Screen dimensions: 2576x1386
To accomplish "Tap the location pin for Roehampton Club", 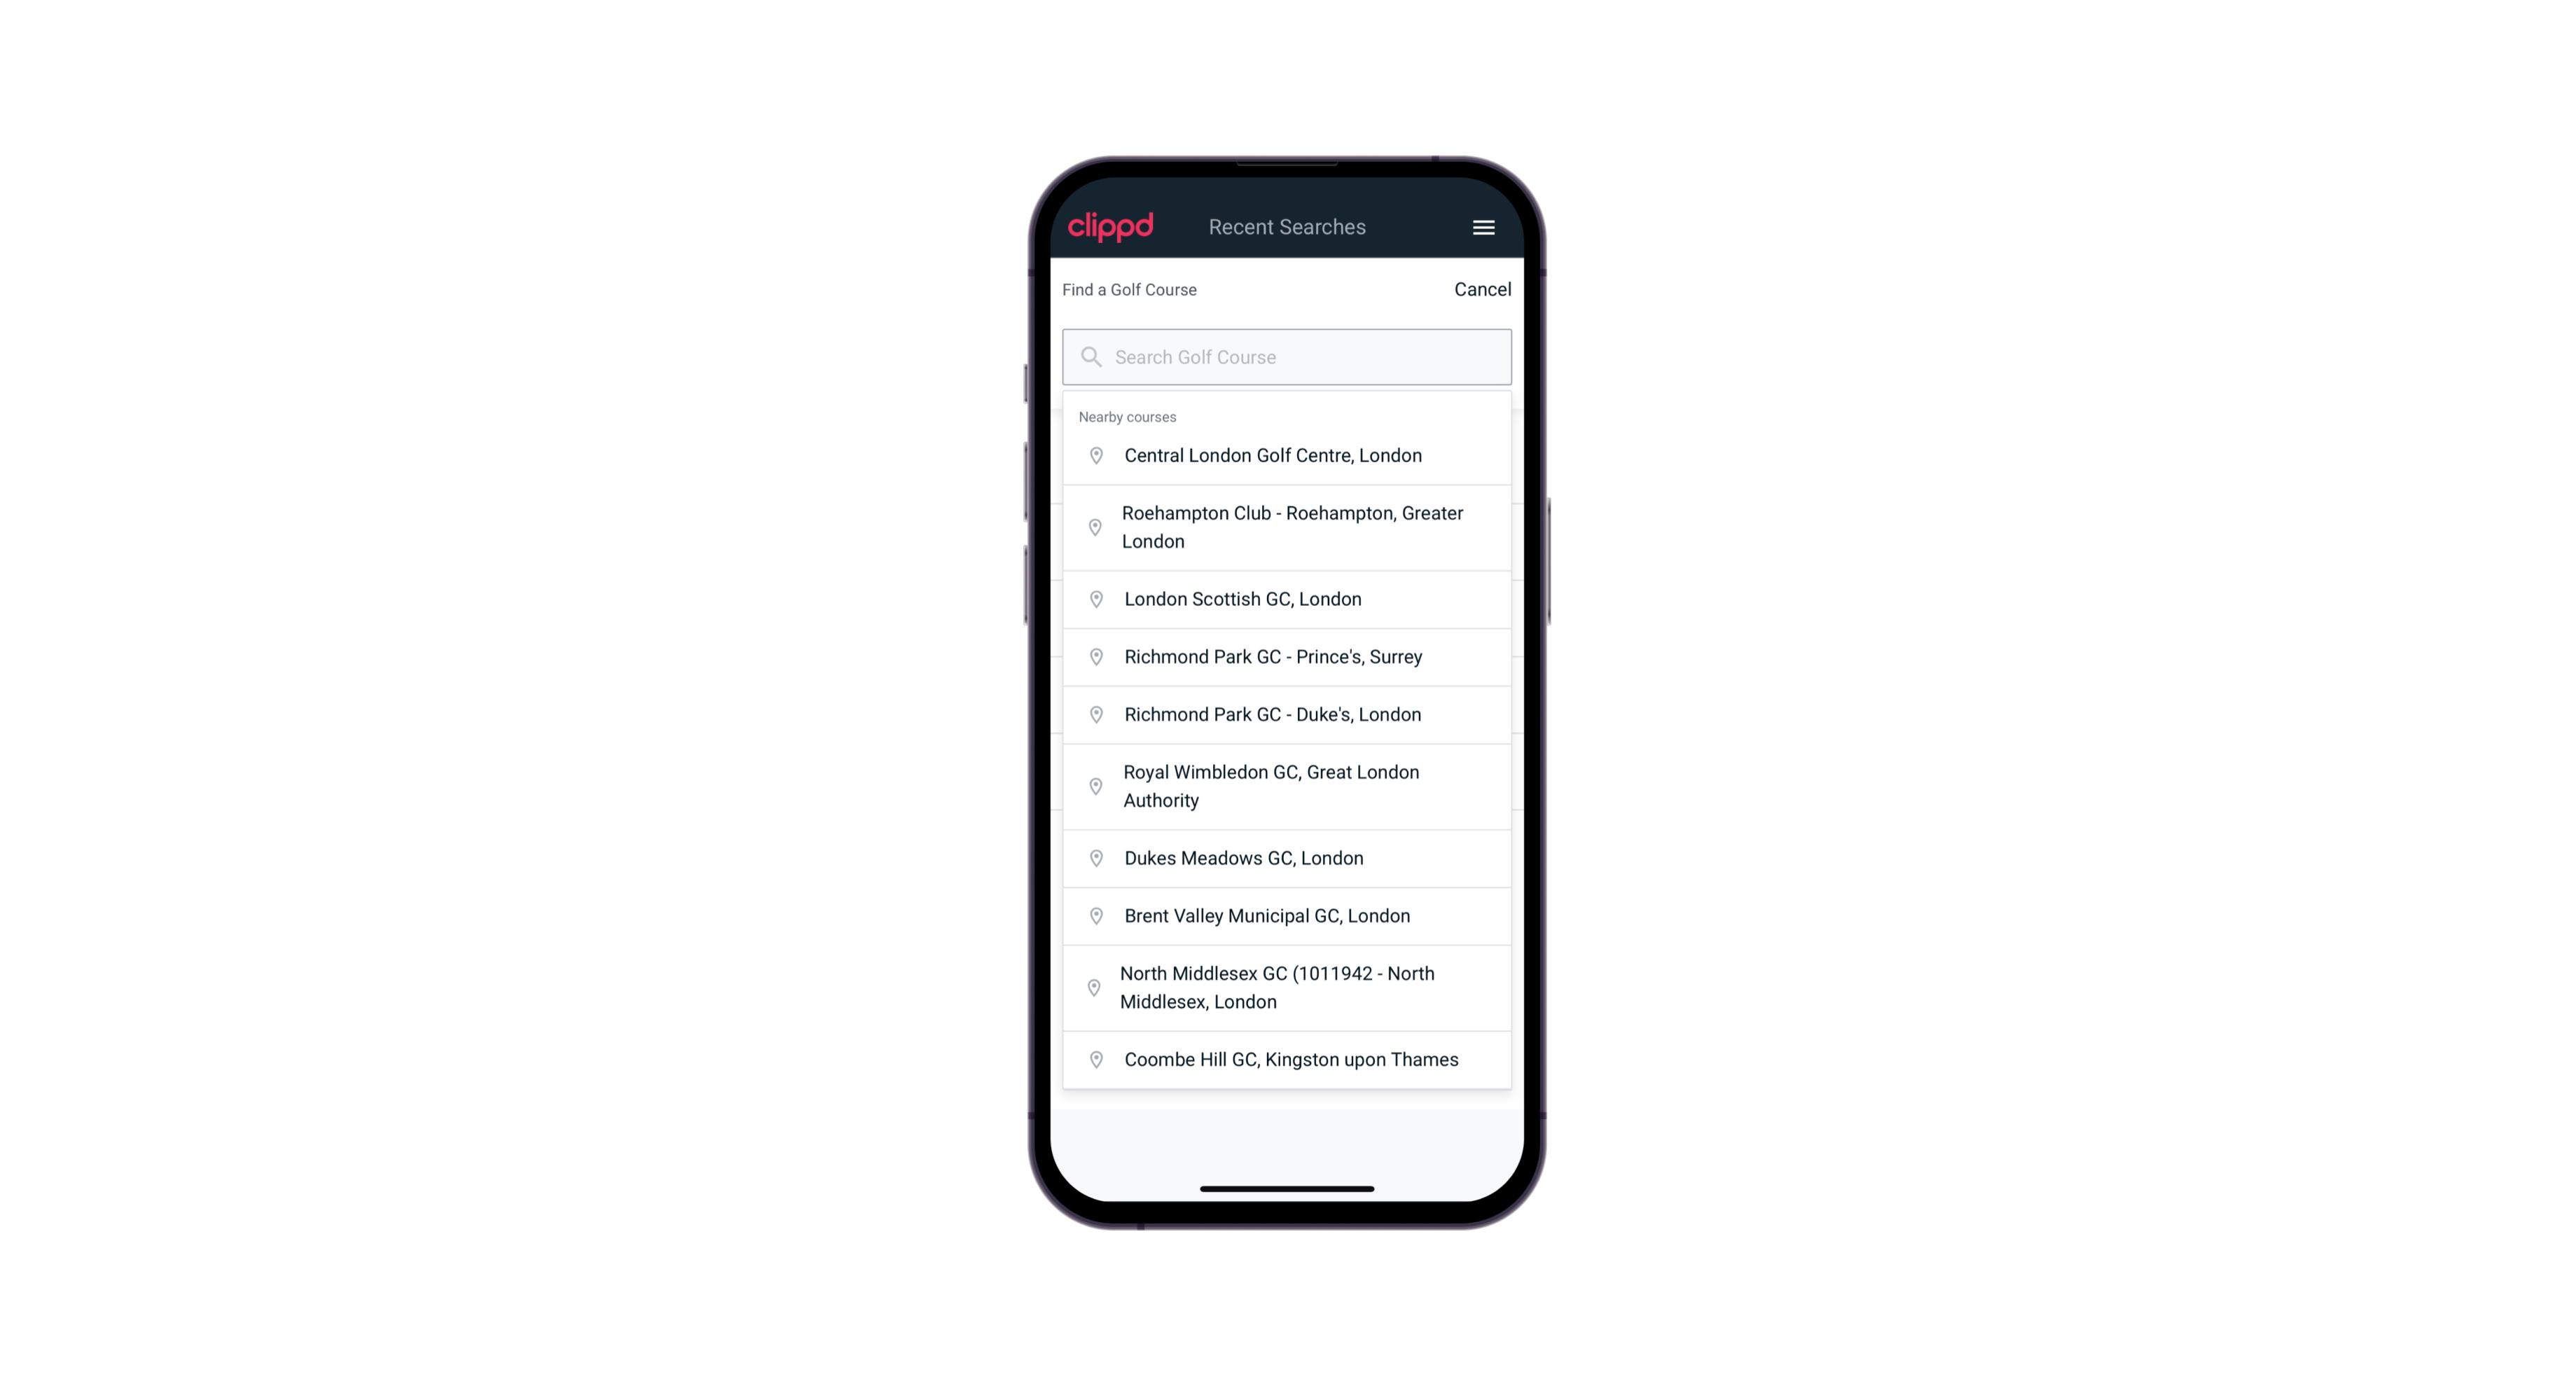I will (1093, 527).
